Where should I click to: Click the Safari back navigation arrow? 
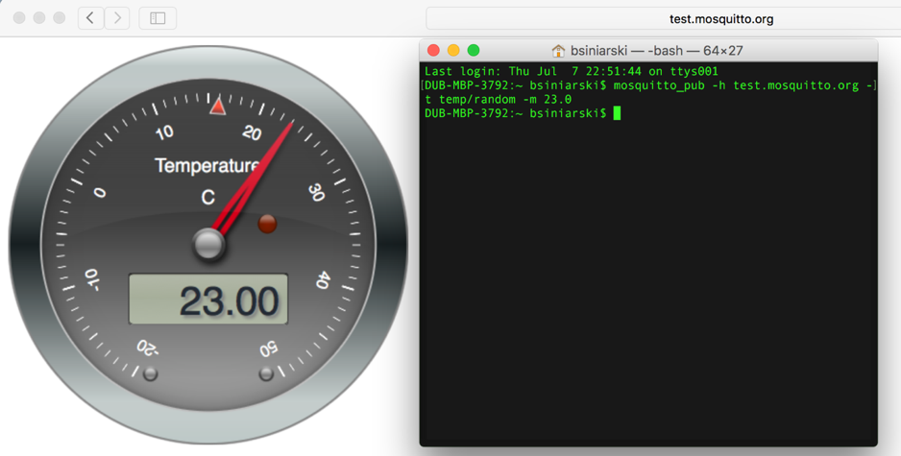90,18
